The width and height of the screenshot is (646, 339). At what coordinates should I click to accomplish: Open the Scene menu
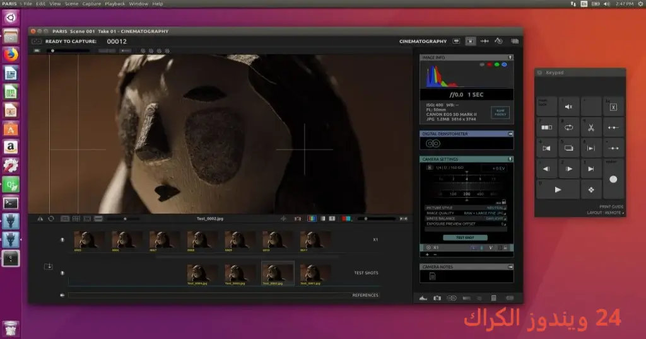click(71, 4)
